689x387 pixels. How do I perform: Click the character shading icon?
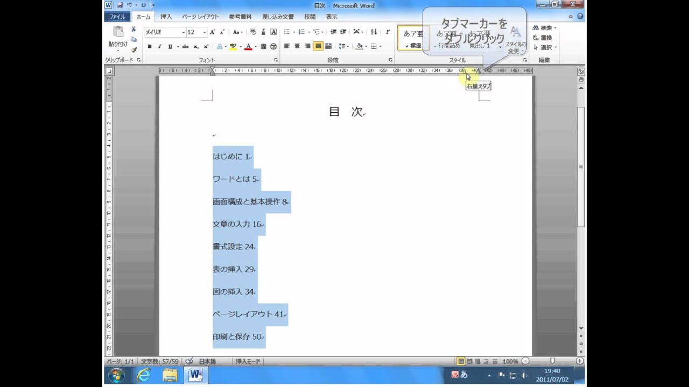263,46
